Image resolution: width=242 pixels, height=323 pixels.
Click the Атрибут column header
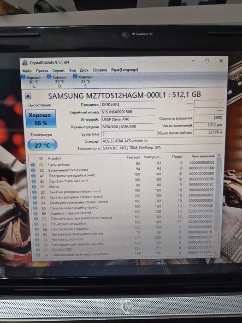tap(54, 158)
